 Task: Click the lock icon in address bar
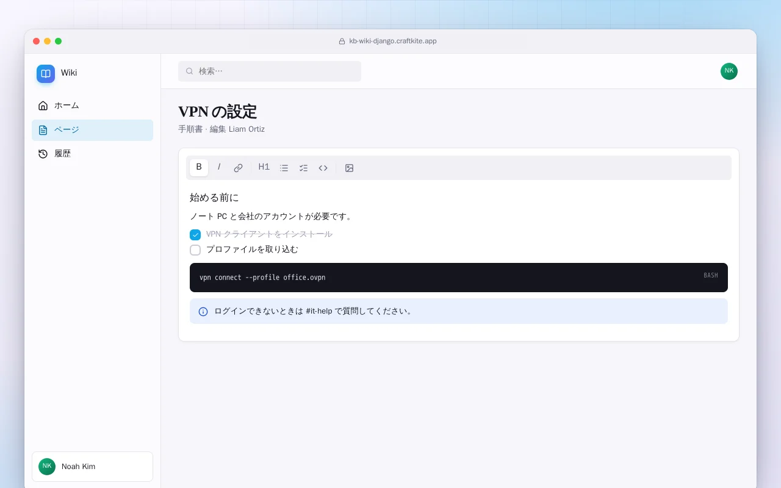[342, 41]
